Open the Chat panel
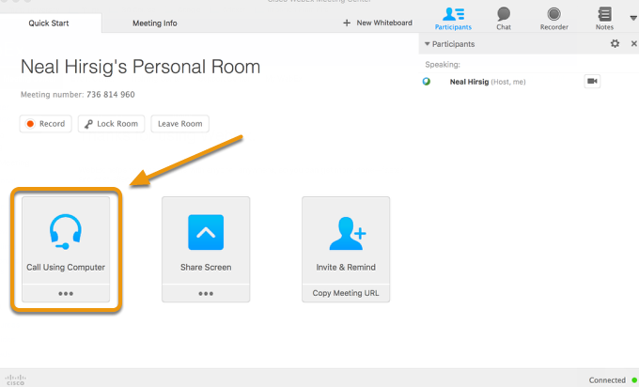The height and width of the screenshot is (387, 639). click(504, 19)
